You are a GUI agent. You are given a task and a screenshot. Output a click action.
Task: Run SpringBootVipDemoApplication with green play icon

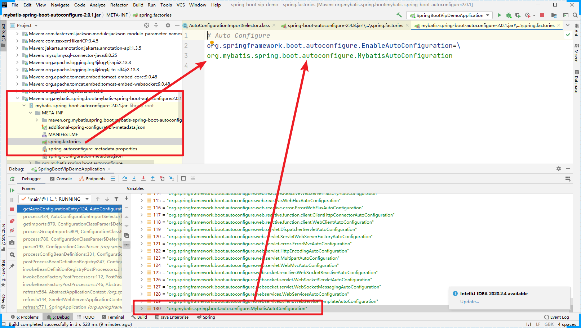pyautogui.click(x=499, y=15)
